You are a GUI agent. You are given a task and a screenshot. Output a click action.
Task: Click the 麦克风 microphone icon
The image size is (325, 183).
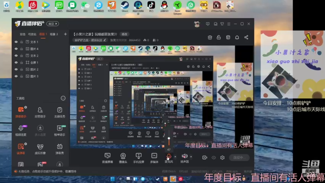click(x=169, y=156)
